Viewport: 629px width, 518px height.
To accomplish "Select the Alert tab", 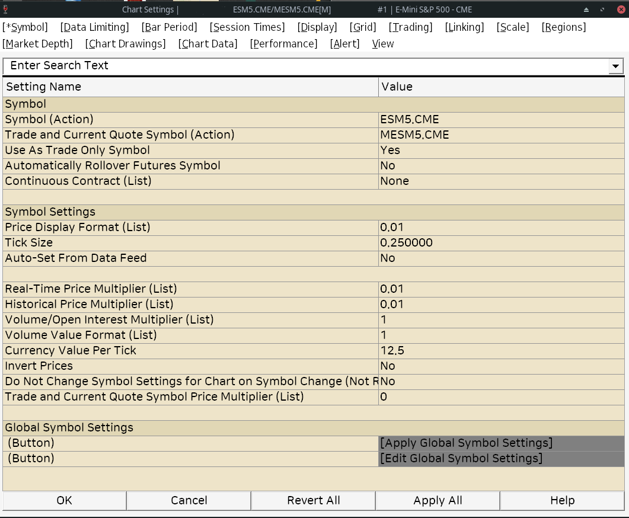I will pyautogui.click(x=344, y=44).
